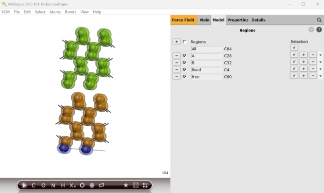Screen dimensions: 324x193
Task: Select the pointer arrow tool
Action: click(x=24, y=186)
